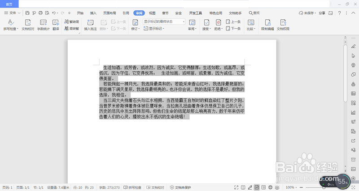Click the 页码: 1 status bar entry
Viewport: 359px width, 191px height.
(x=7, y=187)
